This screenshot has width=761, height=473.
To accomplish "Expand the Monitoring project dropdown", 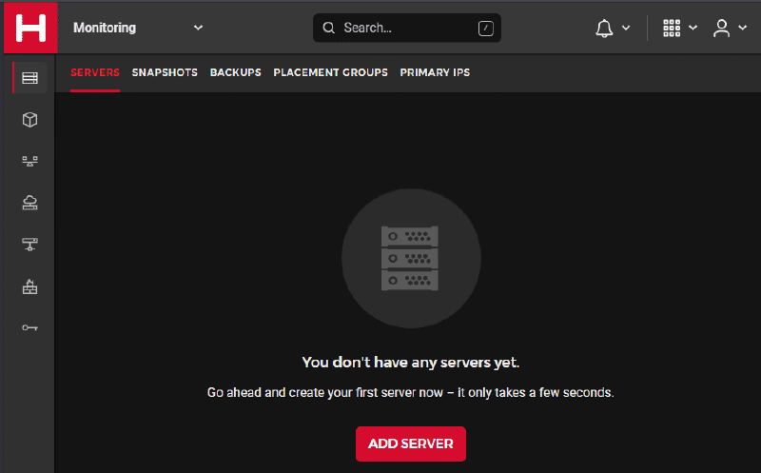I will pos(138,28).
